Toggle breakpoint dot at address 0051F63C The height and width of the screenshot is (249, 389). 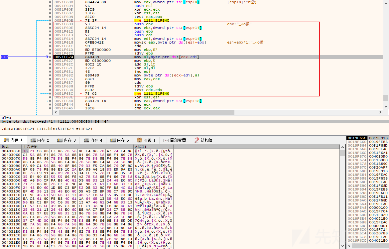tap(50, 93)
